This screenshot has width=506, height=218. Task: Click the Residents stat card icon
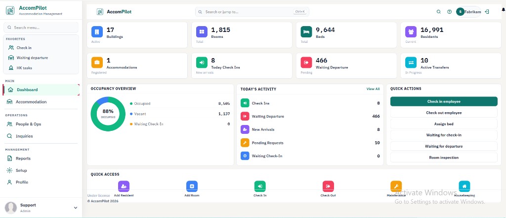point(411,32)
